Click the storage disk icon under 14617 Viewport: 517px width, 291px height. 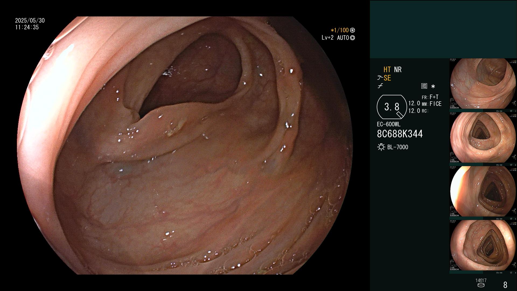481,285
